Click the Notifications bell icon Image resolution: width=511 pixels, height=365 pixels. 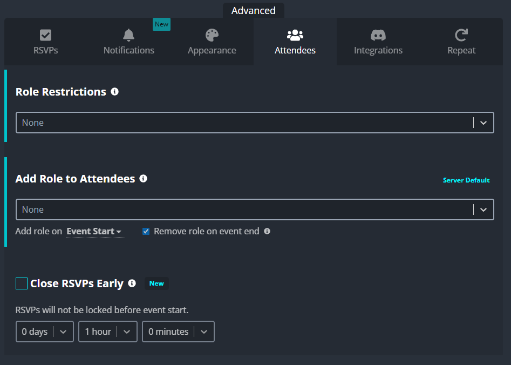129,35
